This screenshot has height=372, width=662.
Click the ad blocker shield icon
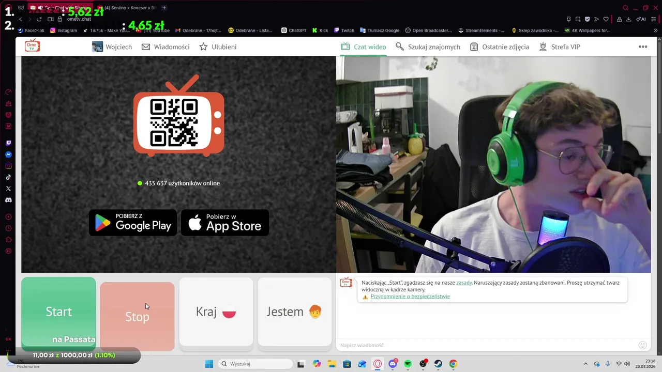tap(587, 19)
